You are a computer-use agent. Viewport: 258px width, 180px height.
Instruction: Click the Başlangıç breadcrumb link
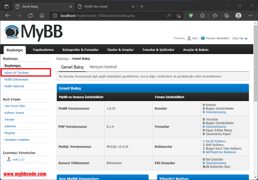pos(63,59)
